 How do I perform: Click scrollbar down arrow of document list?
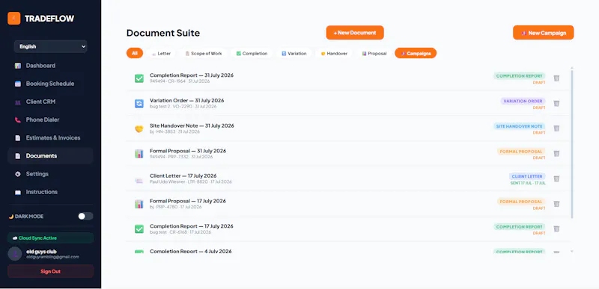(572, 252)
